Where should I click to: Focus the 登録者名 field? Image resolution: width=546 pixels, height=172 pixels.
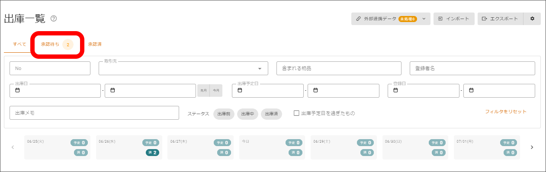point(472,68)
